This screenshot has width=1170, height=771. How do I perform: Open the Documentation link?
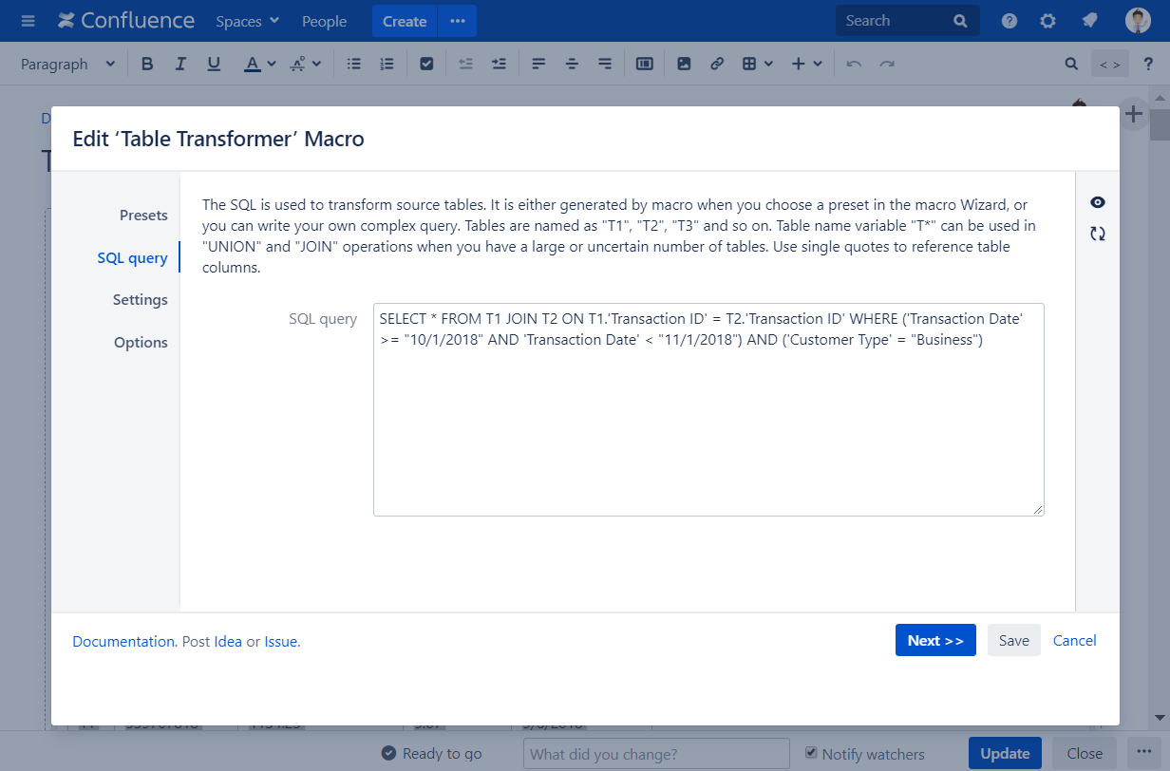(123, 642)
